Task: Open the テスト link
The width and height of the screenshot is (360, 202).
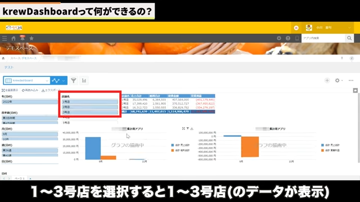Action: click(x=9, y=67)
